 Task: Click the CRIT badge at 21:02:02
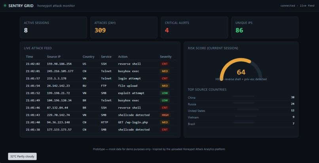pos(165,64)
